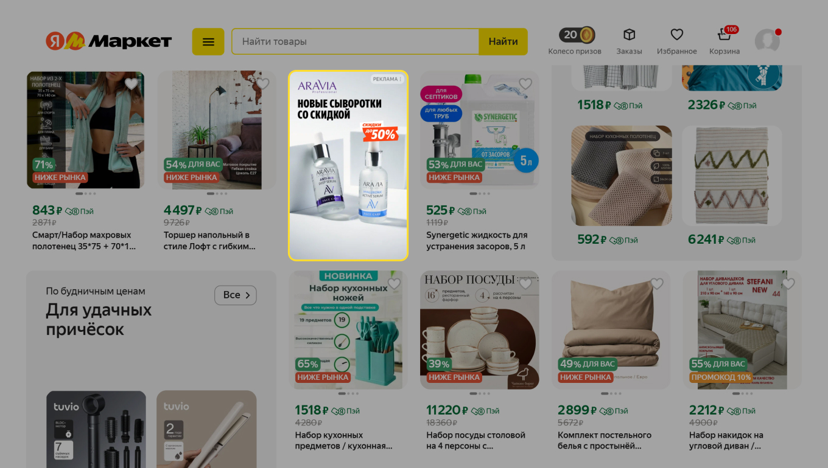This screenshot has height=468, width=828.
Task: Click the Яндекс Маркет logo
Action: point(109,41)
